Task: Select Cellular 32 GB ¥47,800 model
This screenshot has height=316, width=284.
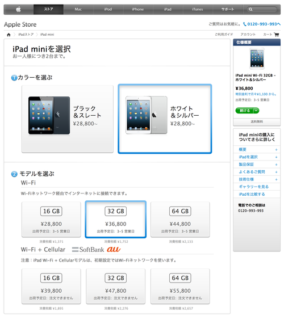Action: (115, 286)
